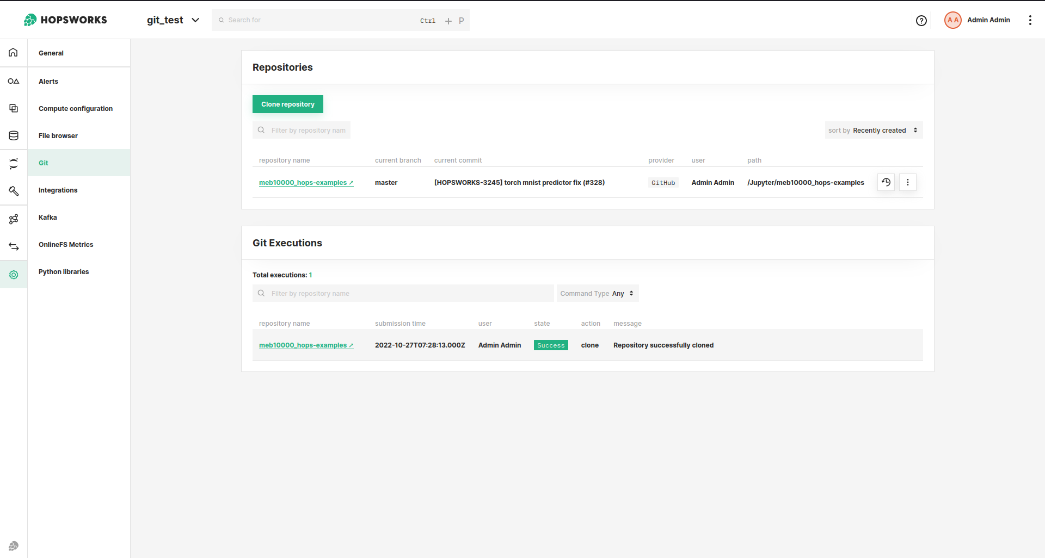Select General in the left navigation
This screenshot has height=558, width=1045.
pos(51,53)
